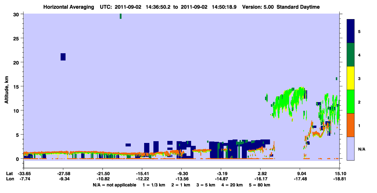Click longitude value -14.87
This screenshot has height=193, width=377.
[221, 179]
